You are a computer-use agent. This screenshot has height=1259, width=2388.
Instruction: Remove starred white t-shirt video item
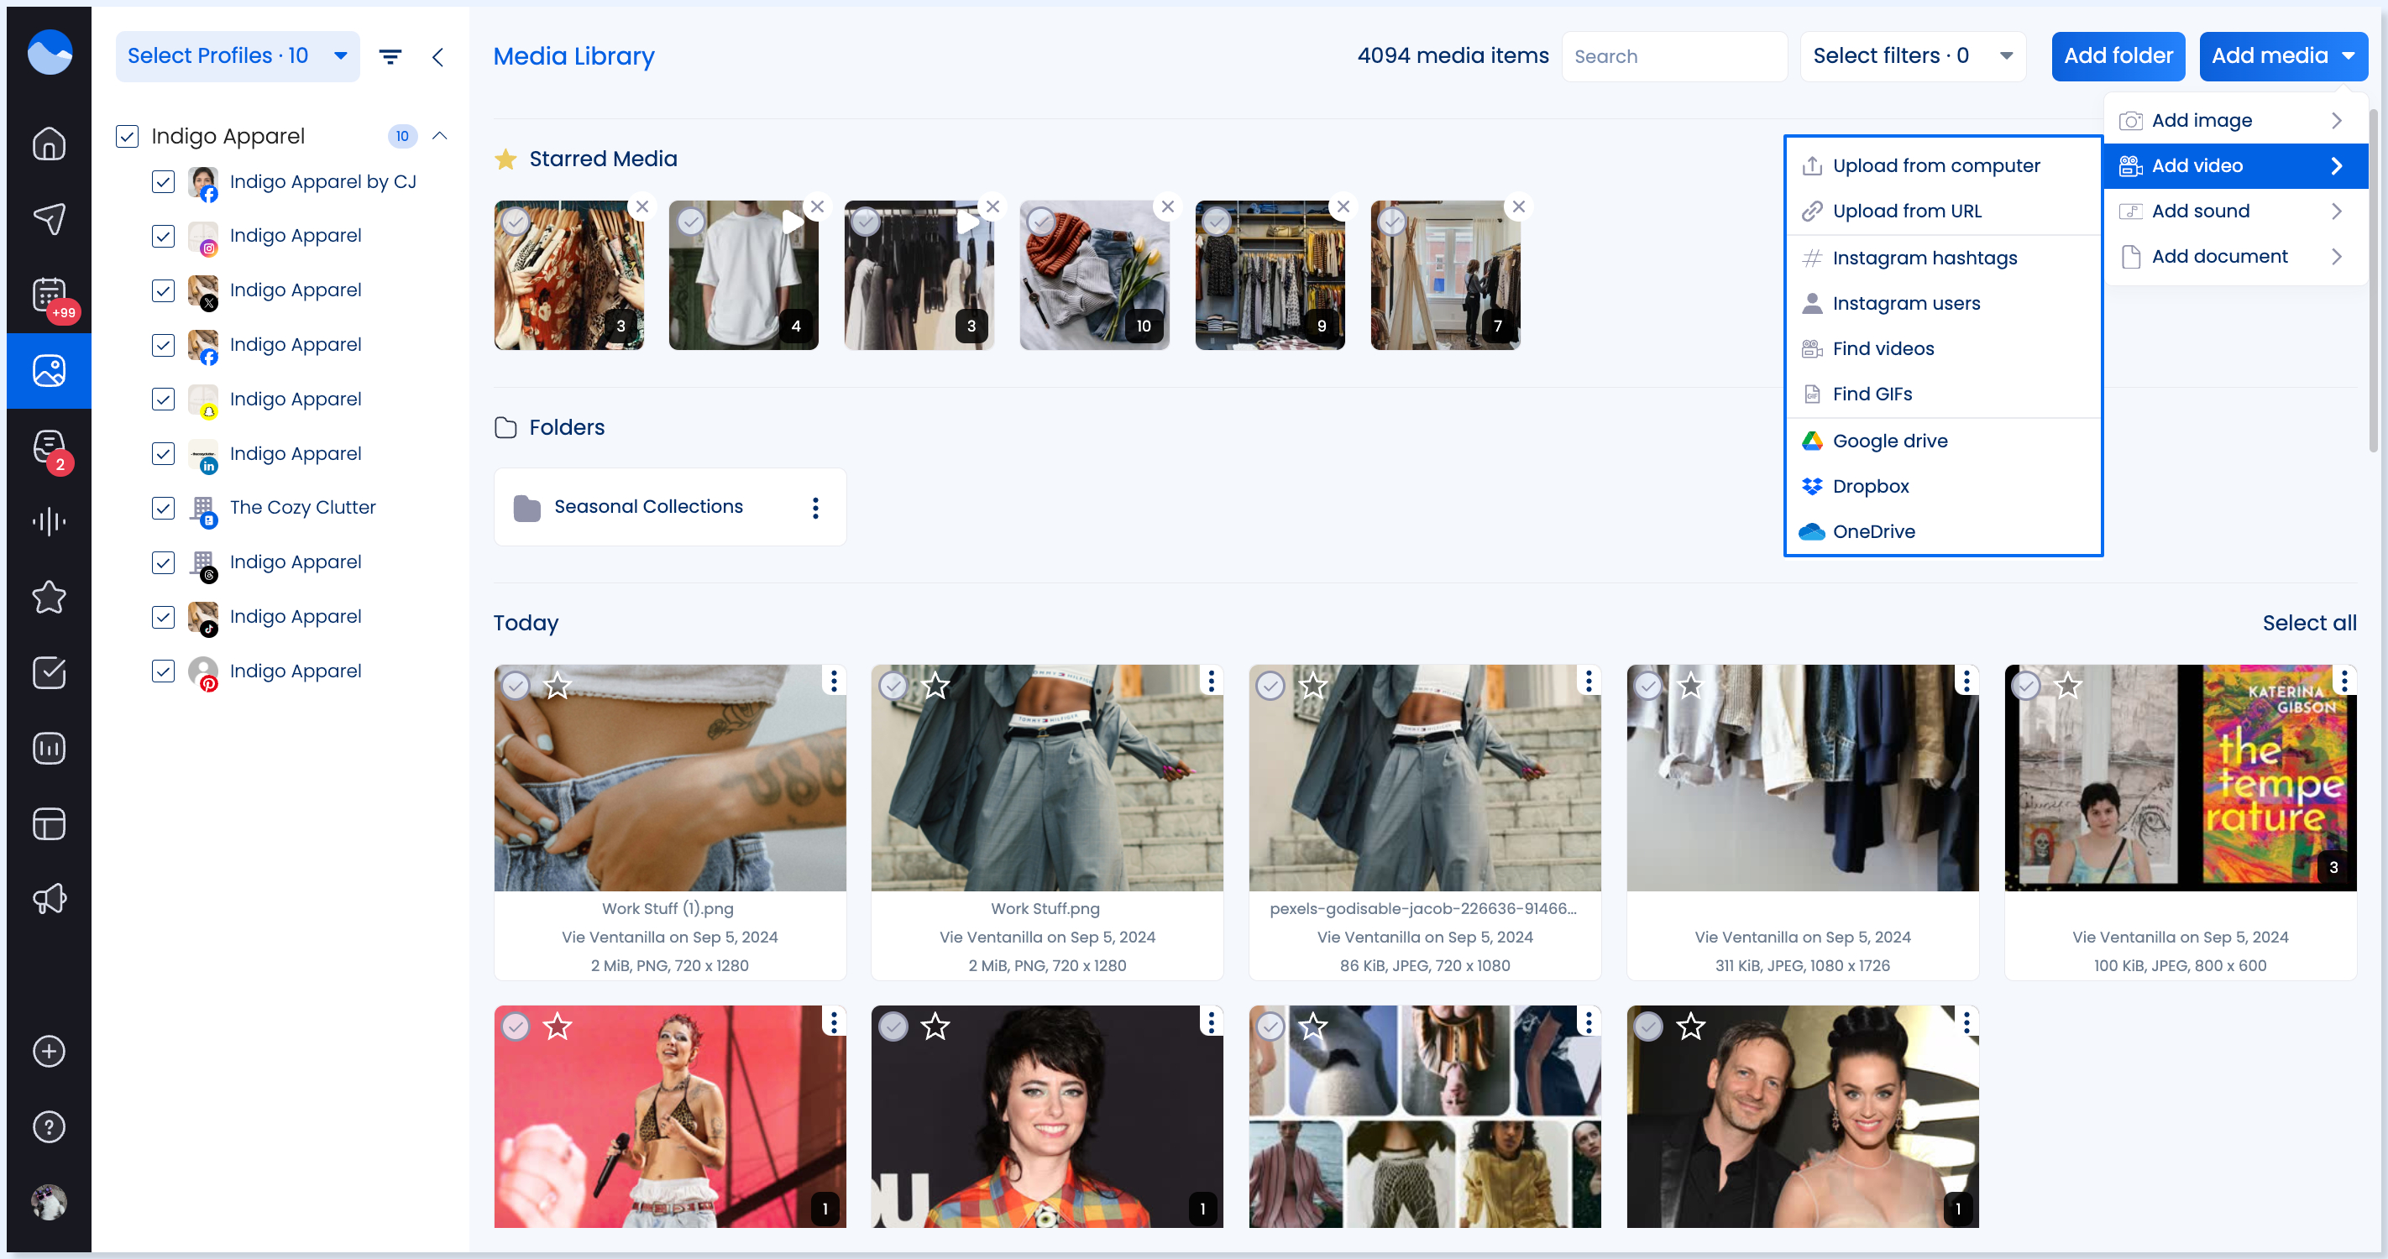tap(818, 206)
